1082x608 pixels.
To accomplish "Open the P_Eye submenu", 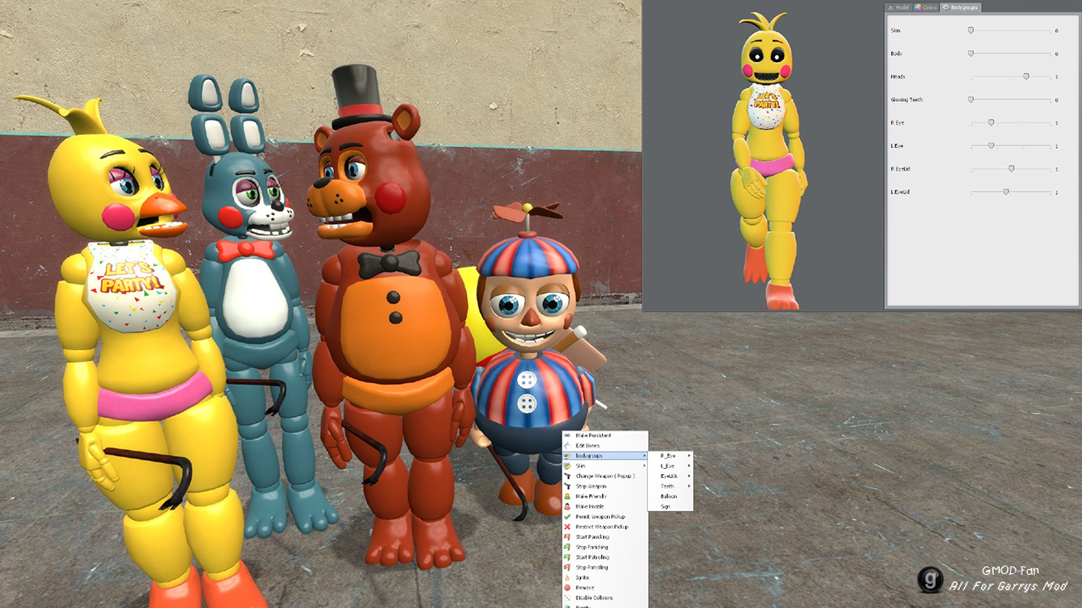I will 671,456.
